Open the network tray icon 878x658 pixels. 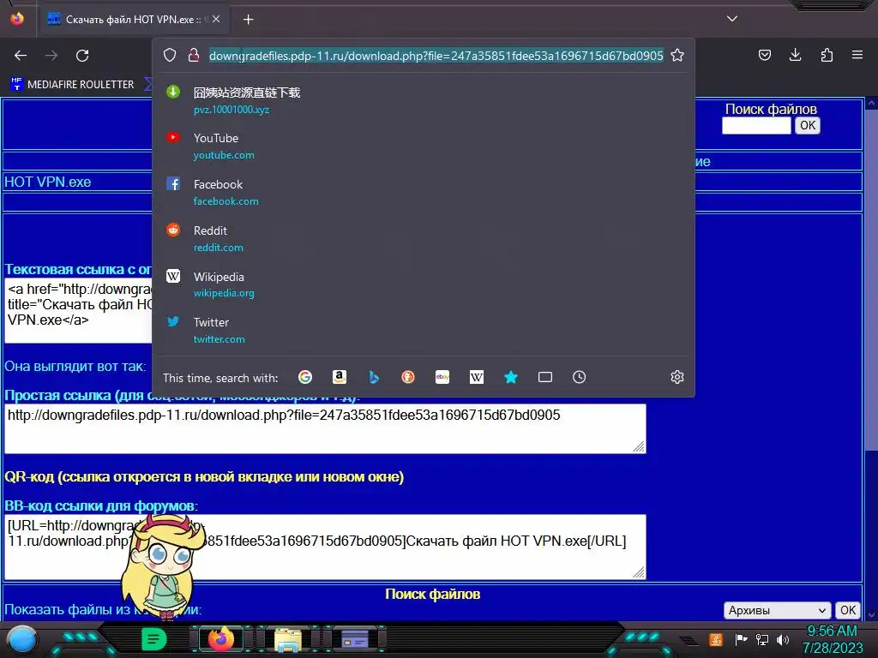click(762, 639)
